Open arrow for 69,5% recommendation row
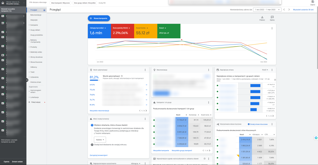 point(146,85)
